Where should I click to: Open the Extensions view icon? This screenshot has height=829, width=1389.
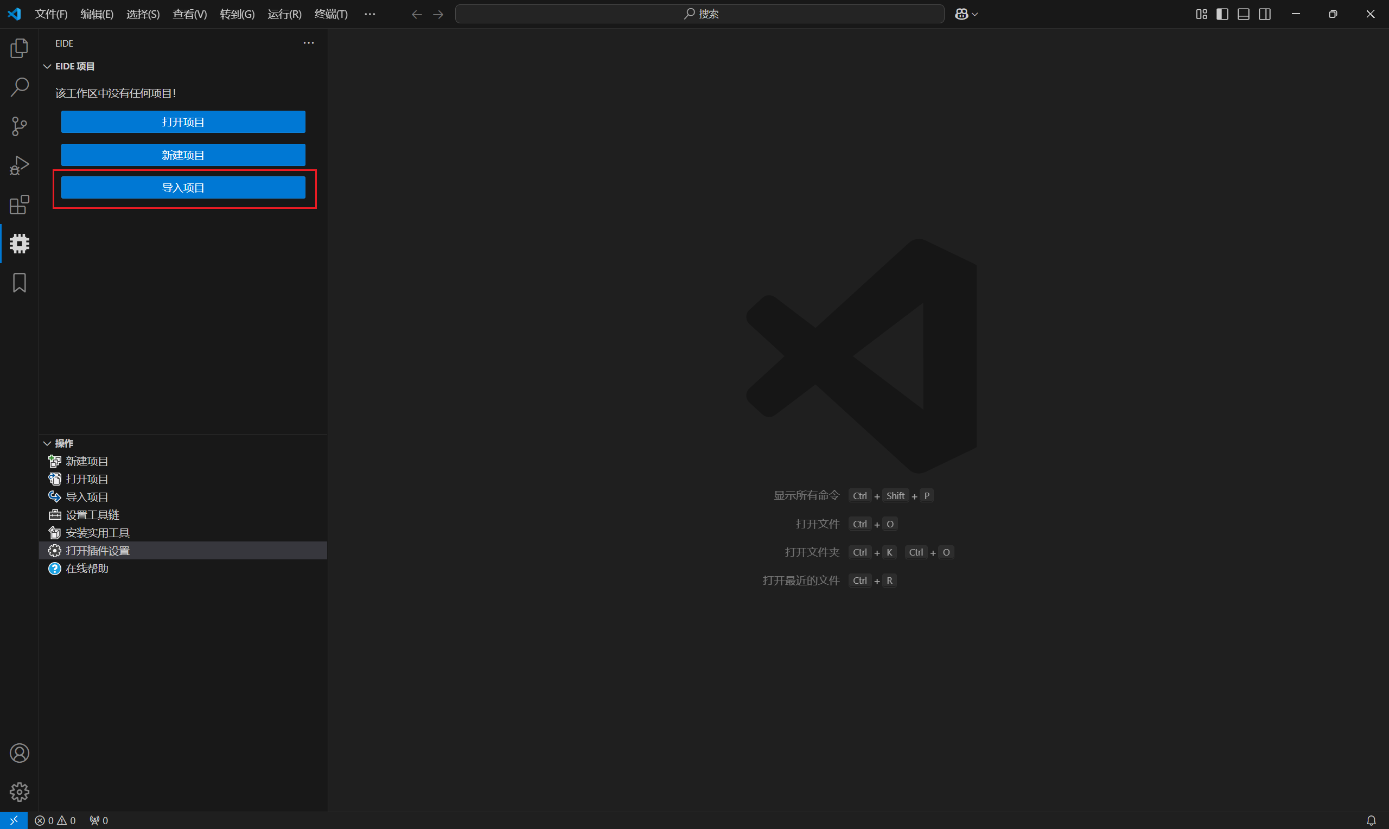19,205
